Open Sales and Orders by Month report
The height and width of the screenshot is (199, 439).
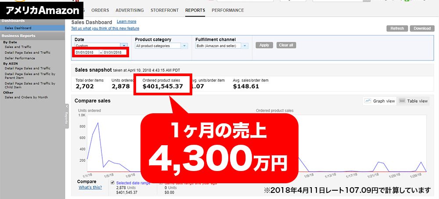coord(26,98)
